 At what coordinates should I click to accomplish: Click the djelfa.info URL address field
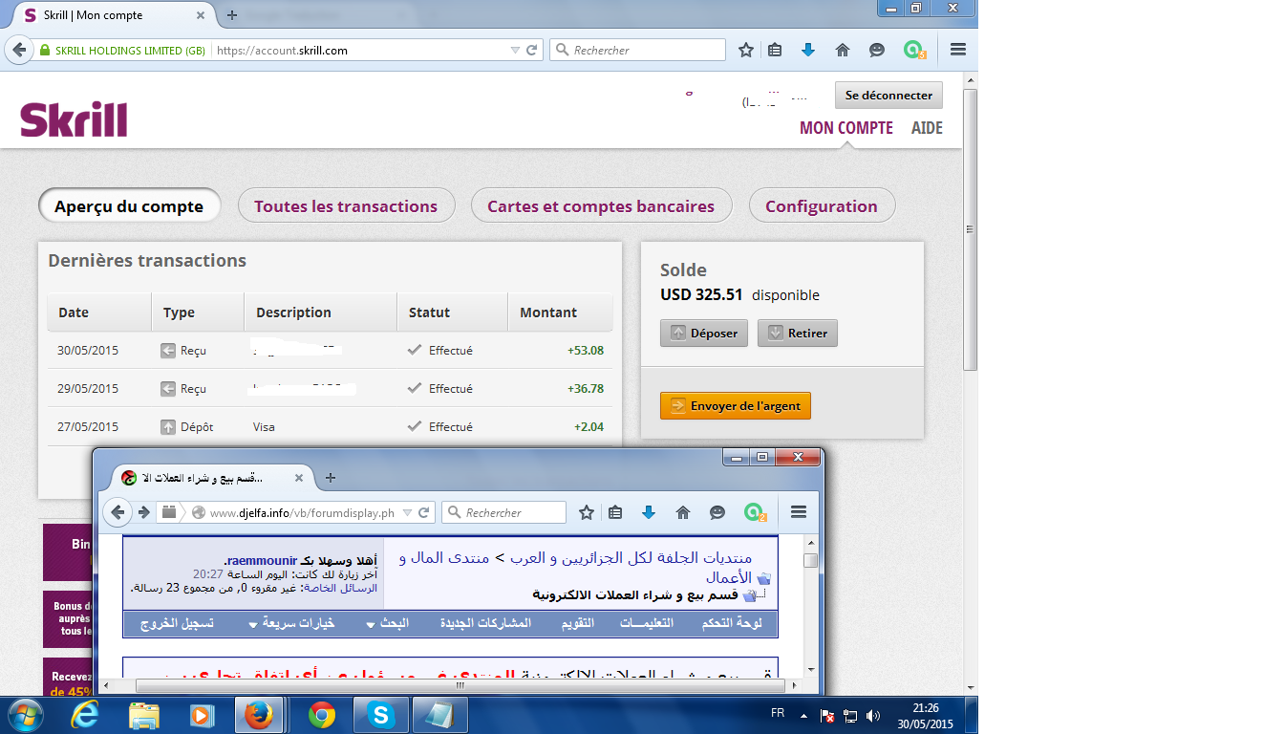point(301,512)
